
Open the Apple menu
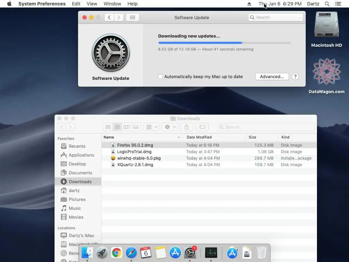[9, 4]
